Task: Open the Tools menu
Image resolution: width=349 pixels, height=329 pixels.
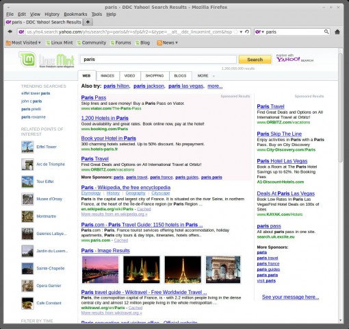Action: [96, 14]
